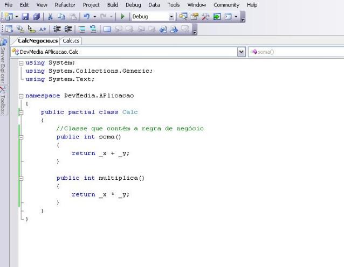Save the current file with the floppy icon
Image resolution: width=344 pixels, height=267 pixels.
(x=25, y=17)
